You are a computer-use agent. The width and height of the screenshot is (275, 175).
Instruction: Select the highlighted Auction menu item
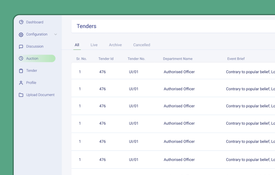coord(36,58)
